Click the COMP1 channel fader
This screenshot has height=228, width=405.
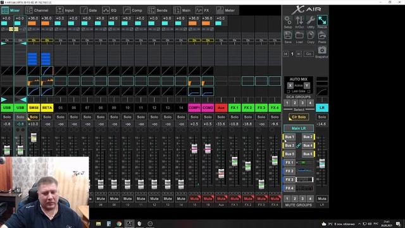click(194, 149)
